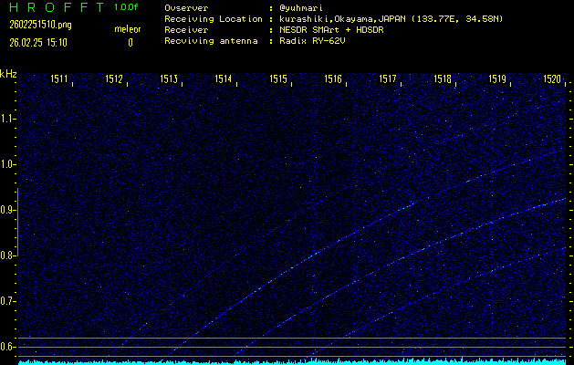Select the filename 2602251510.png
This screenshot has width=574, height=365.
click(33, 25)
